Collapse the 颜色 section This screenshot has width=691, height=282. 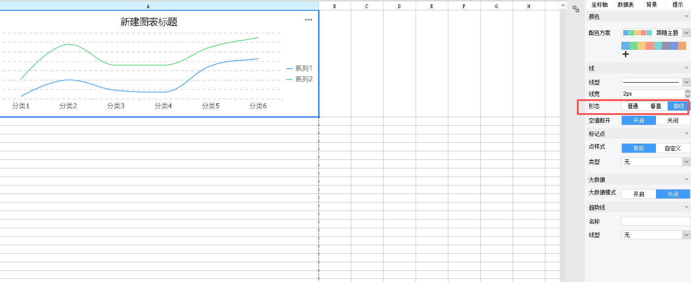686,17
